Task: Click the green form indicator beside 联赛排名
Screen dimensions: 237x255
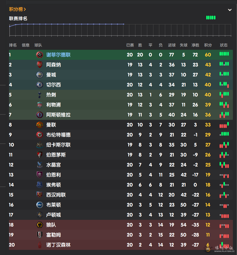Action: pyautogui.click(x=211, y=18)
